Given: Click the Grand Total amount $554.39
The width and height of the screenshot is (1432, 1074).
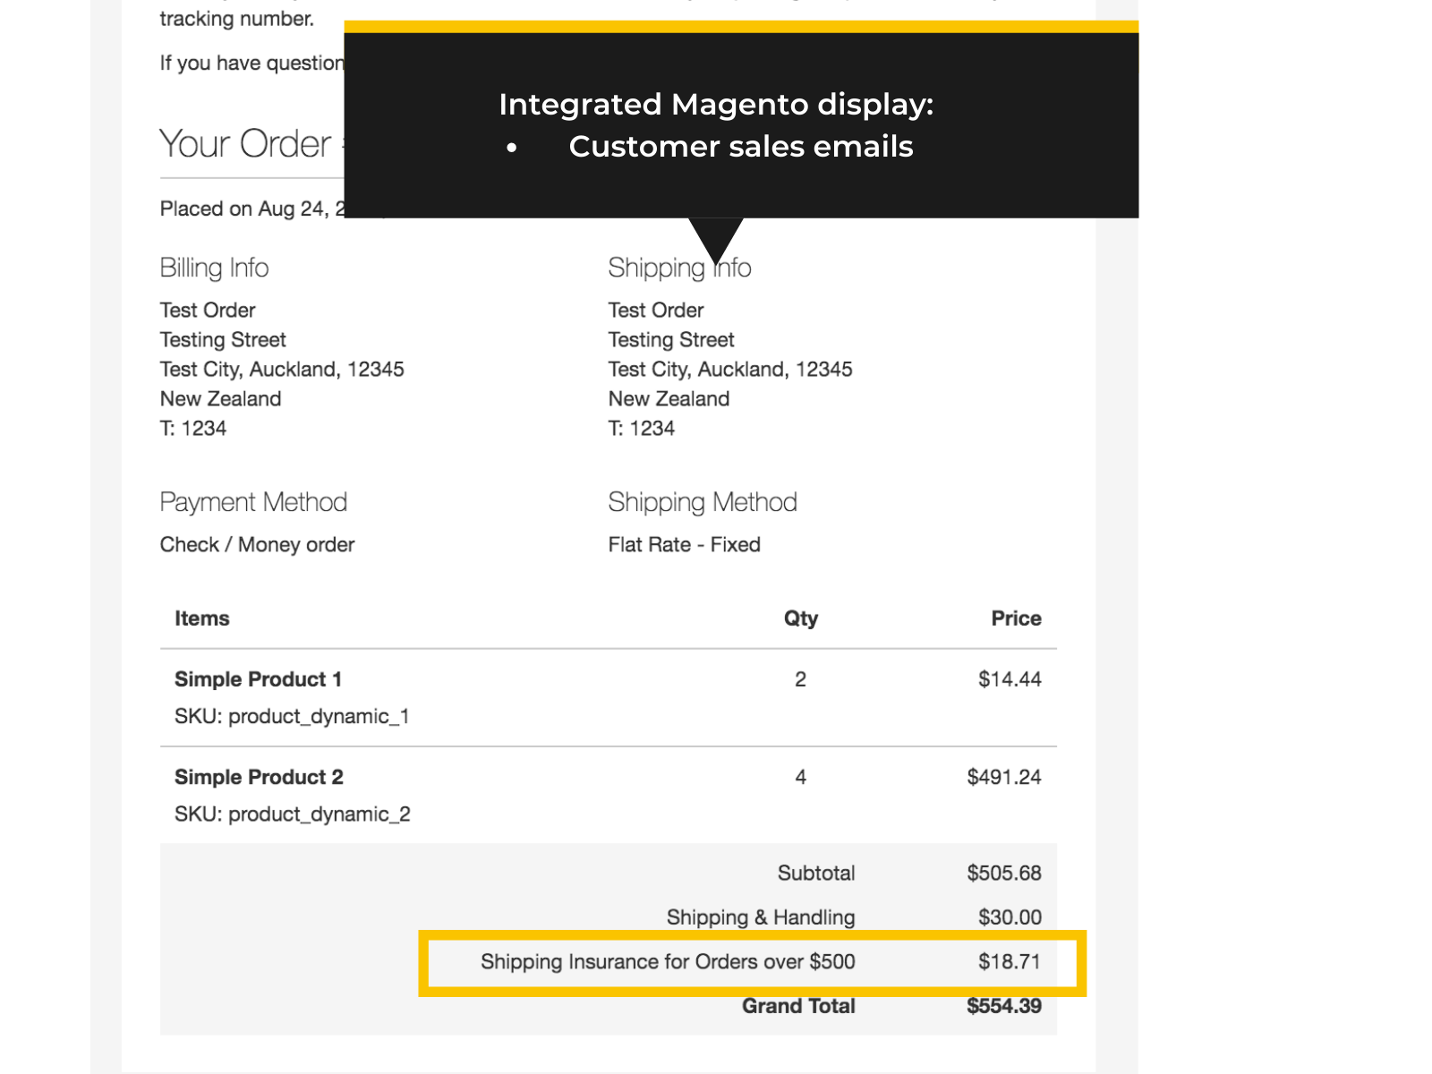Looking at the screenshot, I should click(1003, 1006).
